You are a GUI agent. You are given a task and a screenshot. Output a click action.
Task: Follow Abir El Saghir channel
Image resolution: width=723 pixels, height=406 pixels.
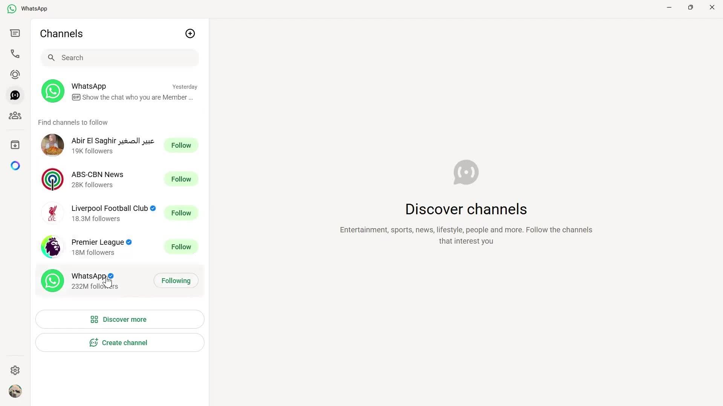(181, 145)
